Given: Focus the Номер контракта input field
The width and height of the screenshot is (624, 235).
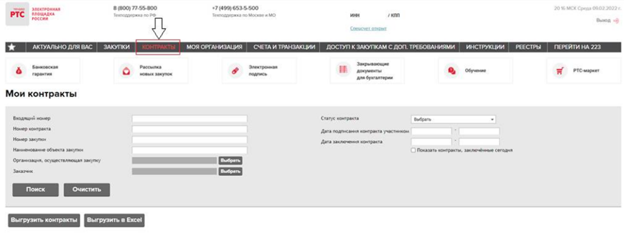Looking at the screenshot, I should coord(190,130).
